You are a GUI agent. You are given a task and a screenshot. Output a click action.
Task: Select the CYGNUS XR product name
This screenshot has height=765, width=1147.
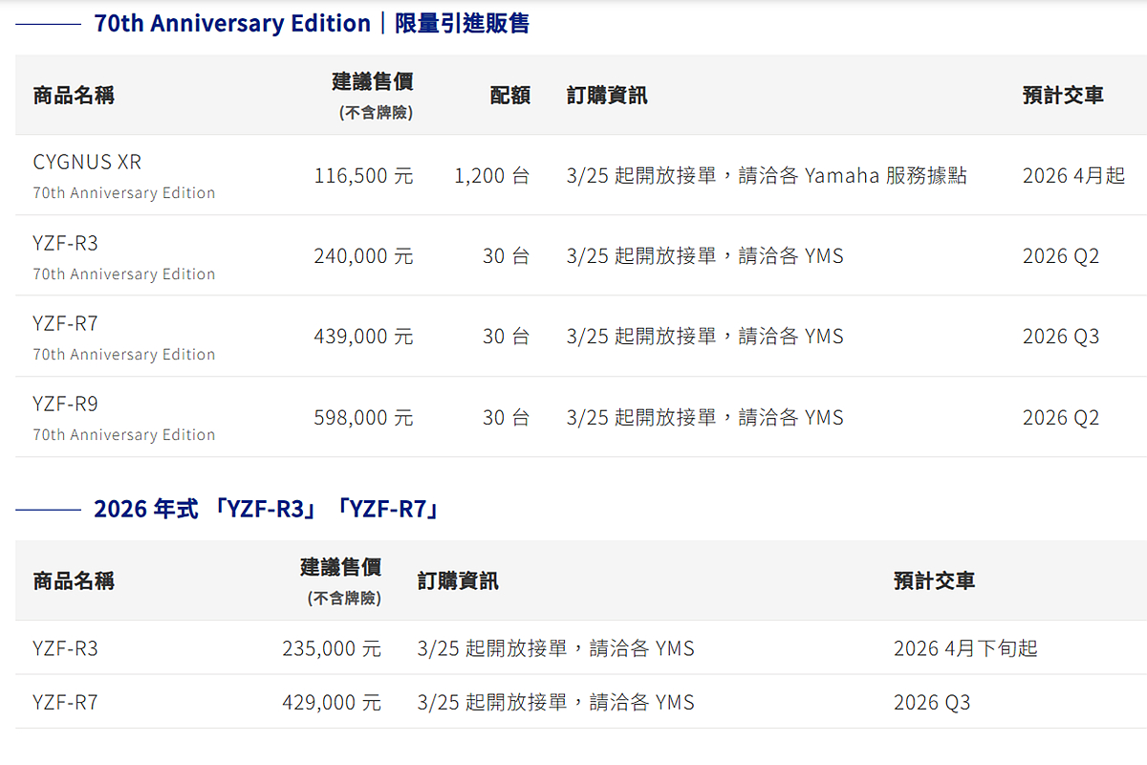coord(87,163)
